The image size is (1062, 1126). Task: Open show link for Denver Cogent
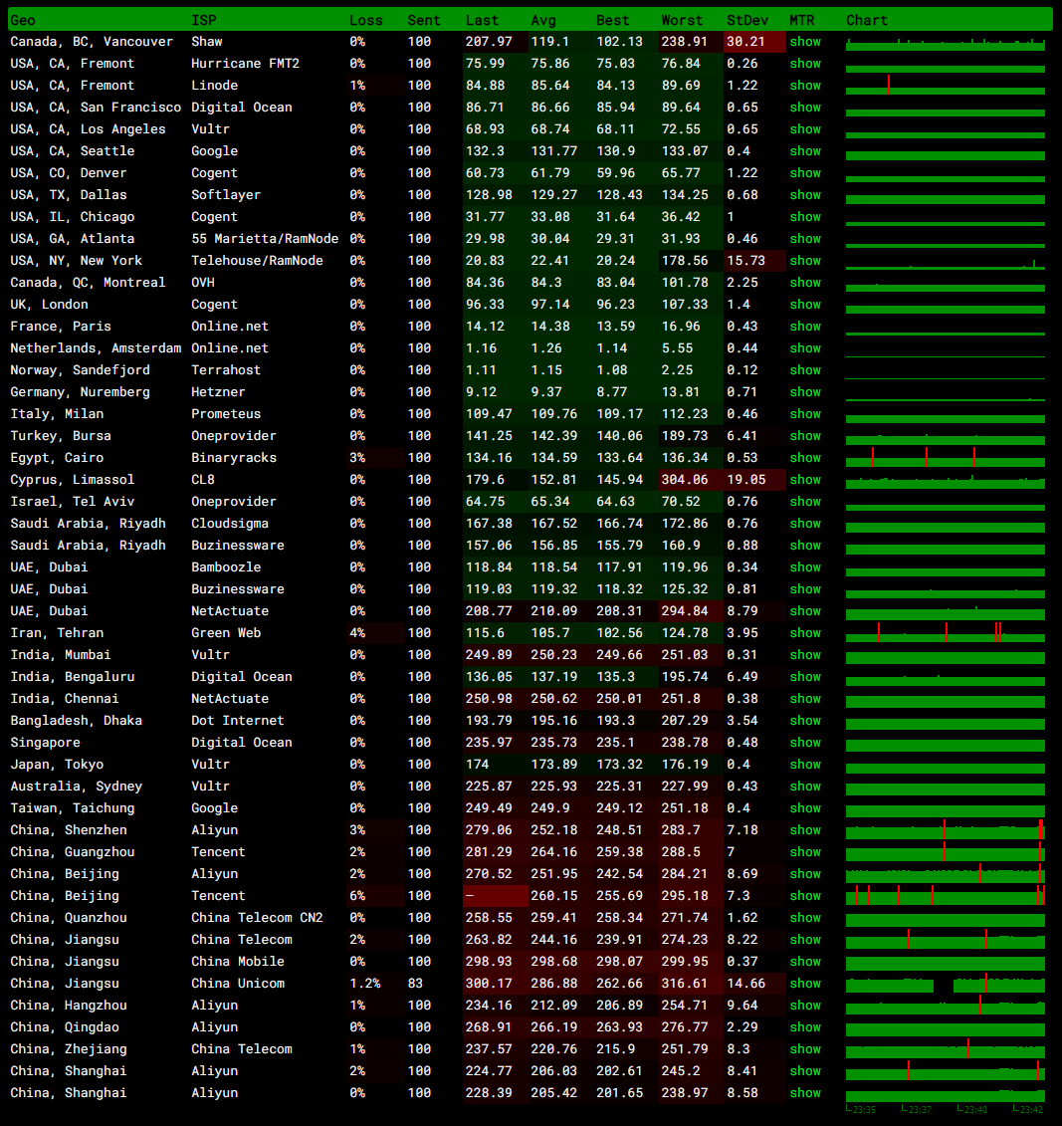click(x=805, y=173)
